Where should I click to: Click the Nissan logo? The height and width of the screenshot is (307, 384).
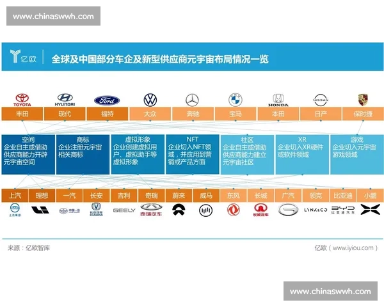point(321,100)
